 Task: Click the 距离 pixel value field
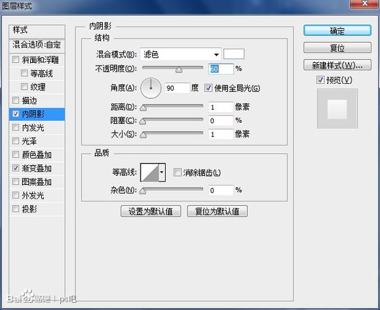click(221, 107)
